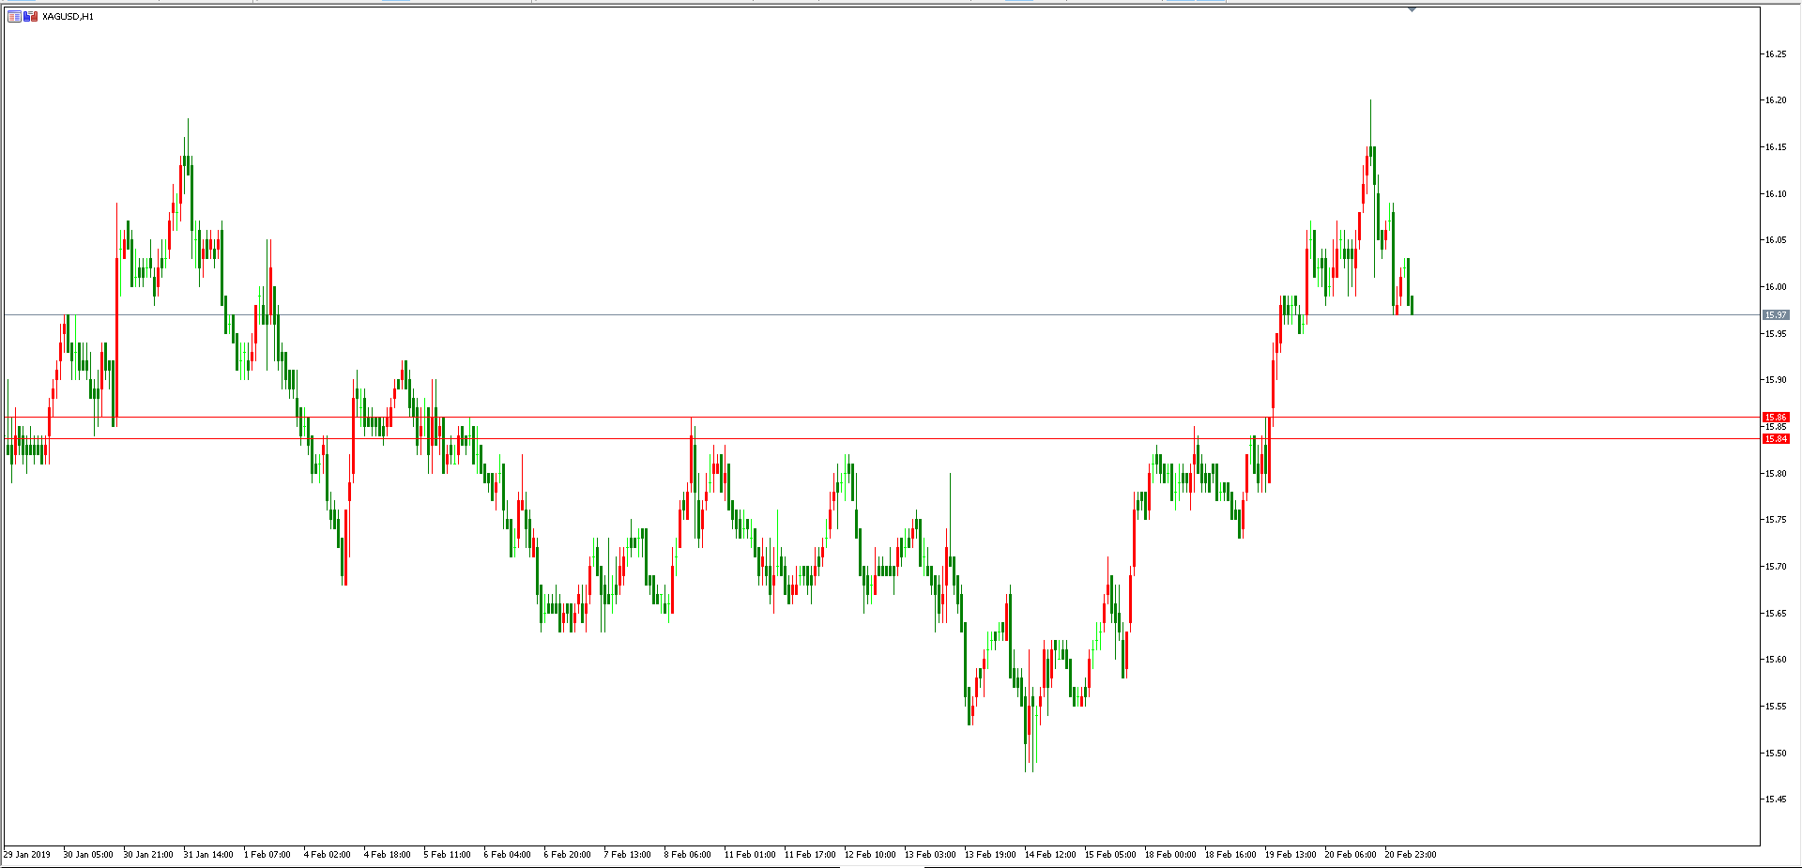Click the 16.25 price scale value
The image size is (1802, 868).
[x=1775, y=53]
